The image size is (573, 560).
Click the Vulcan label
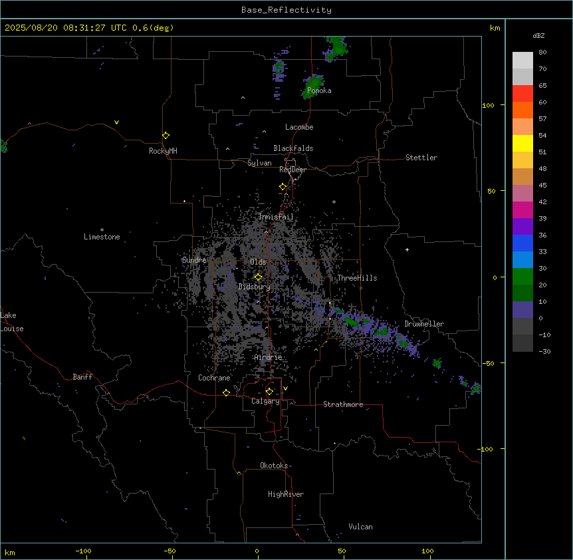point(361,527)
